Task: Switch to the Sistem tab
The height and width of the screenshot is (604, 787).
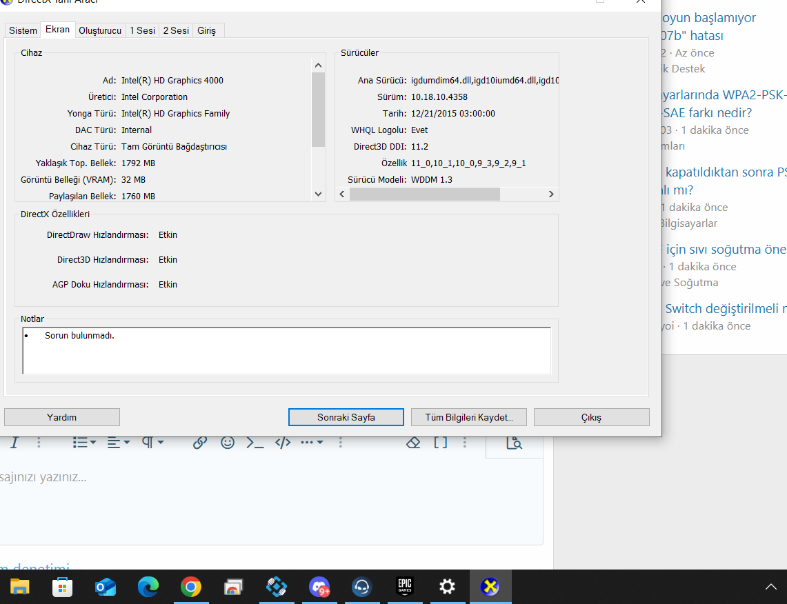Action: [23, 30]
